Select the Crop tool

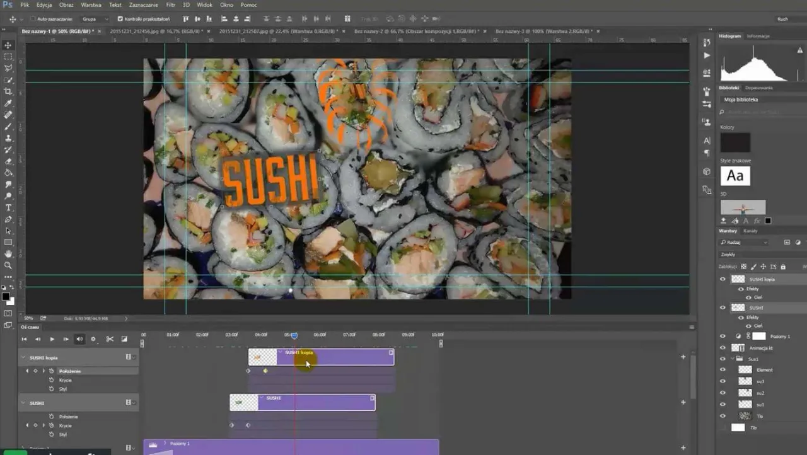click(8, 90)
